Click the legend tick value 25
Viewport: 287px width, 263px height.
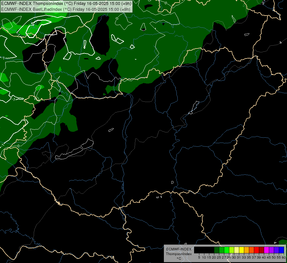[219, 257]
